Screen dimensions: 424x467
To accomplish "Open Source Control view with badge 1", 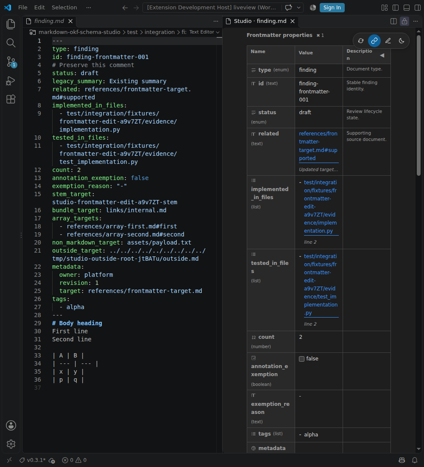I will point(11,62).
